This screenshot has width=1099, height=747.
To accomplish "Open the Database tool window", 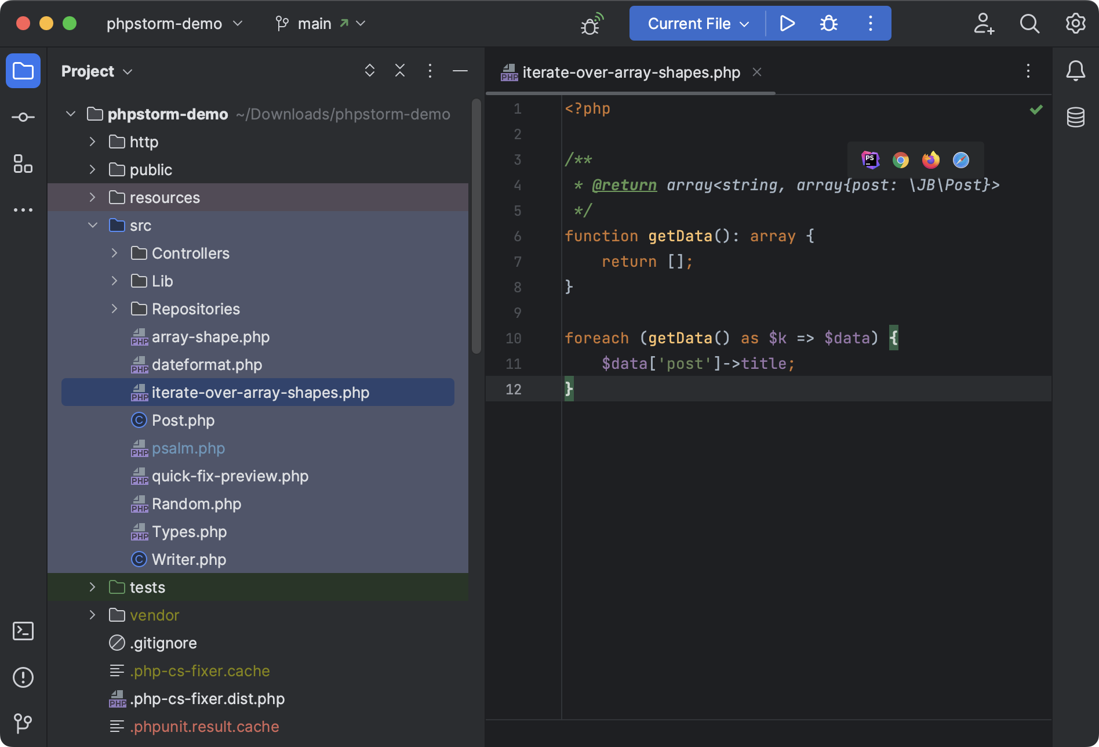I will click(x=1076, y=117).
